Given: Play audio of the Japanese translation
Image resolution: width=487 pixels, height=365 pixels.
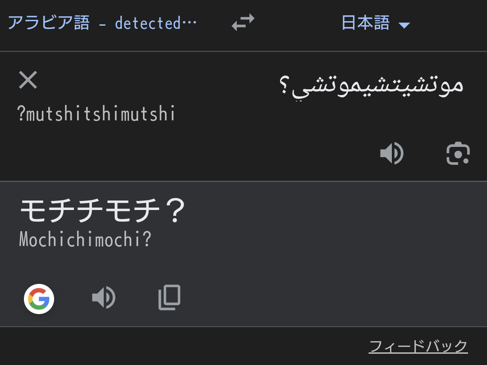Looking at the screenshot, I should click(103, 298).
